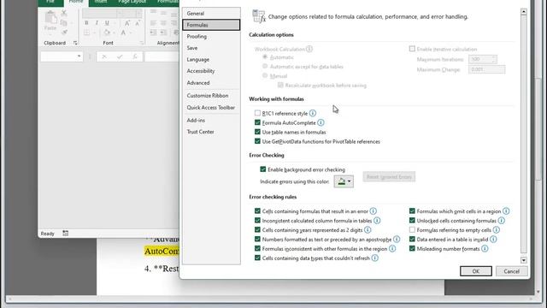Open info tooltip for R1C1 reference style
Image resolution: width=547 pixels, height=308 pixels.
(313, 113)
